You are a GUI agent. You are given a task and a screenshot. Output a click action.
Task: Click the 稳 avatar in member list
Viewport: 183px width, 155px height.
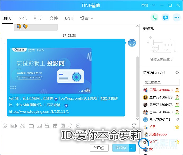pyautogui.click(x=145, y=97)
